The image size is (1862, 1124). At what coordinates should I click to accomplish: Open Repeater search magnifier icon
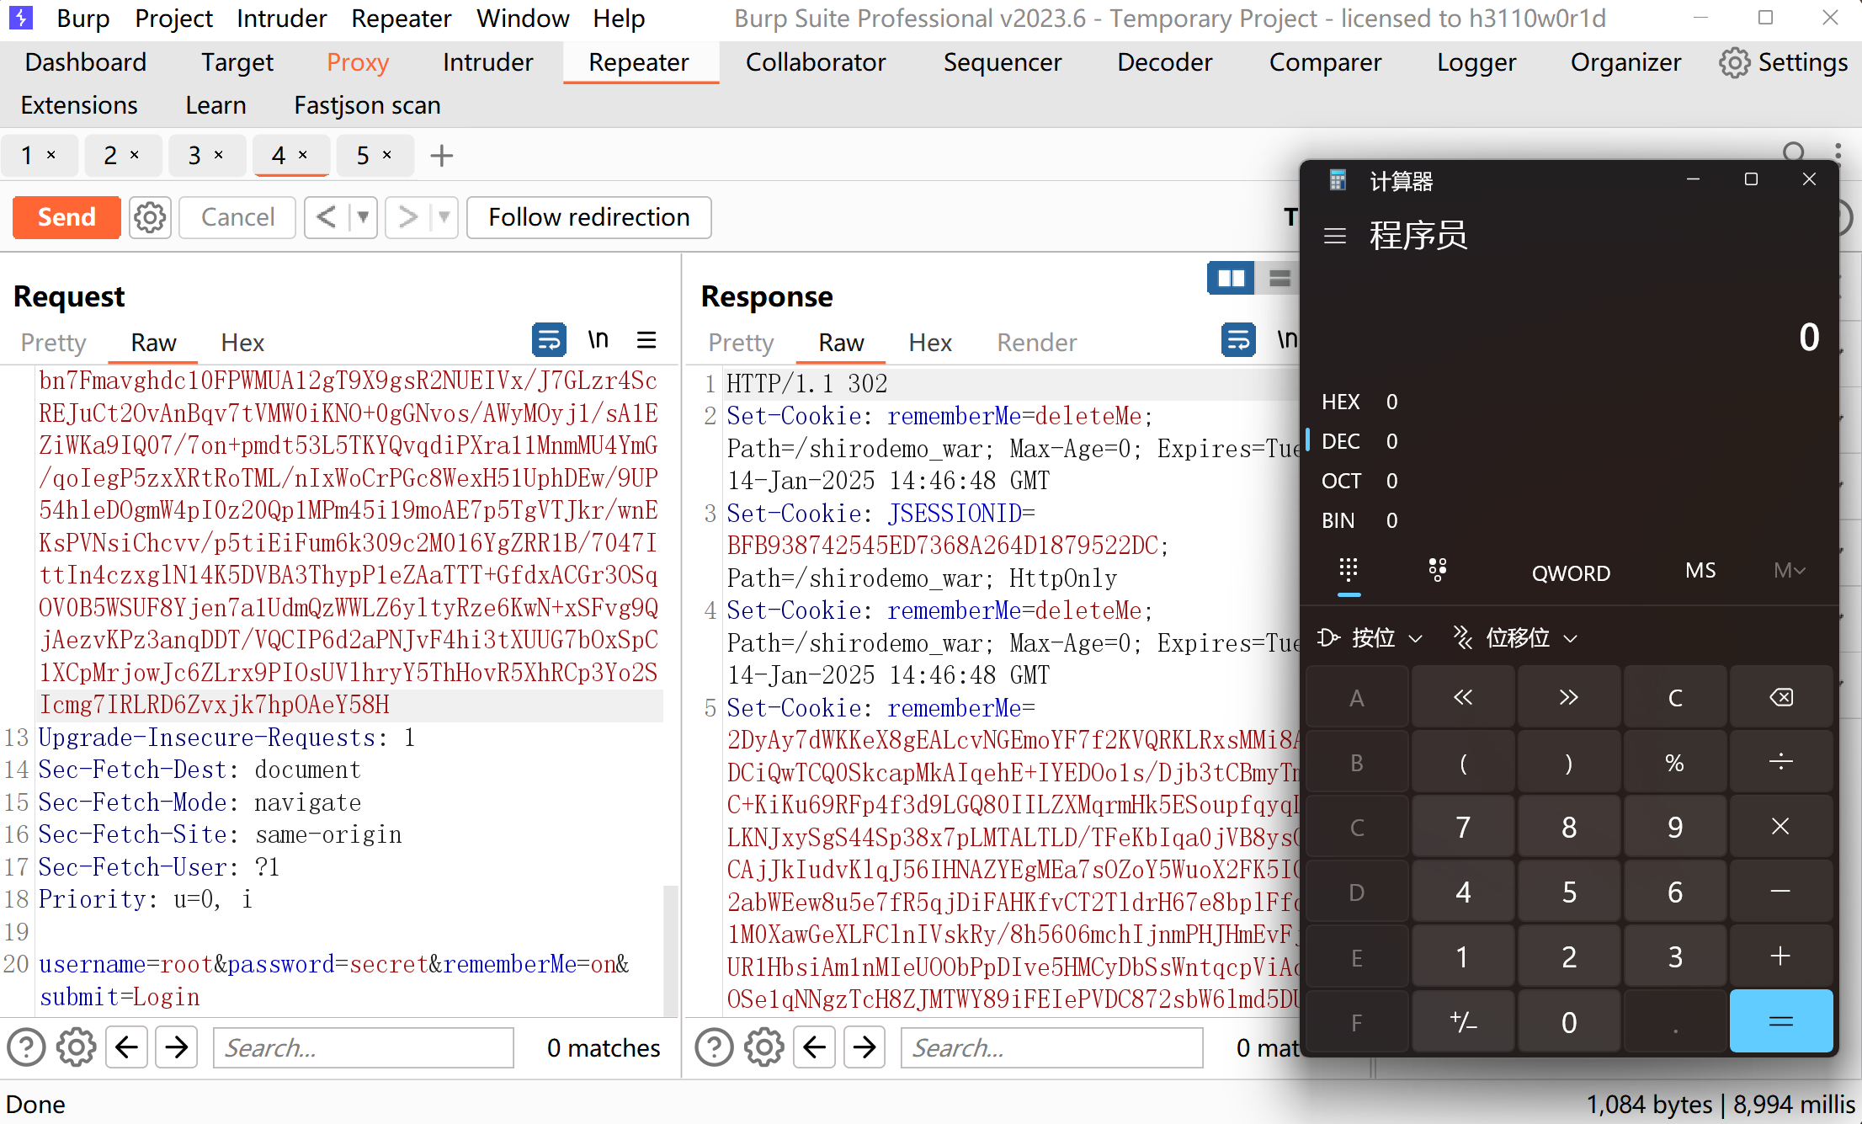1793,152
